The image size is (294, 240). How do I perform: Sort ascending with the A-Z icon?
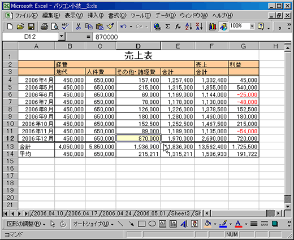pos(189,27)
